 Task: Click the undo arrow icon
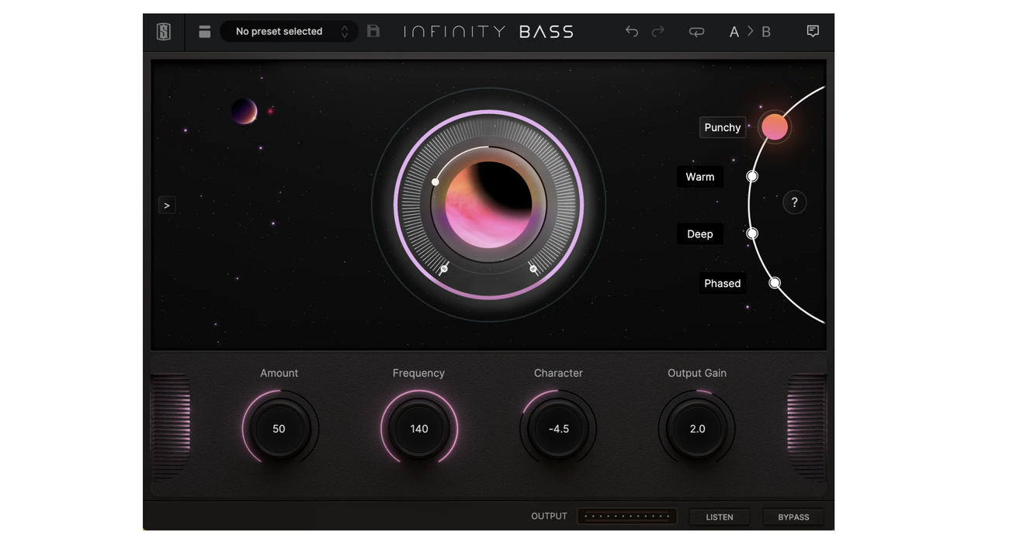pos(632,32)
